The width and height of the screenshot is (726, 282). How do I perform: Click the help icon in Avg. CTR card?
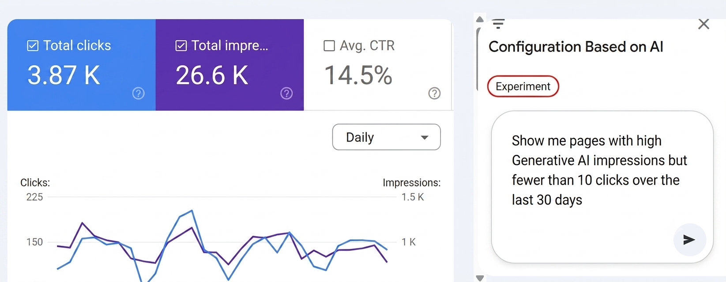coord(435,93)
